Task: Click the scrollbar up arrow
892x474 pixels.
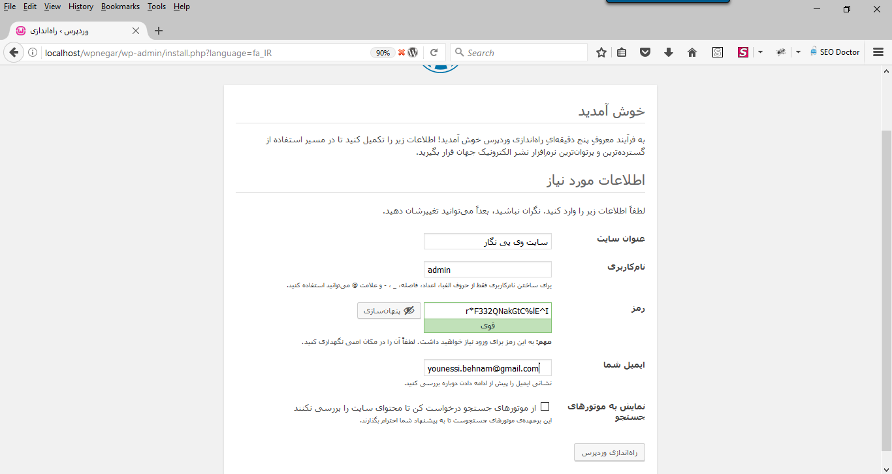Action: point(886,70)
